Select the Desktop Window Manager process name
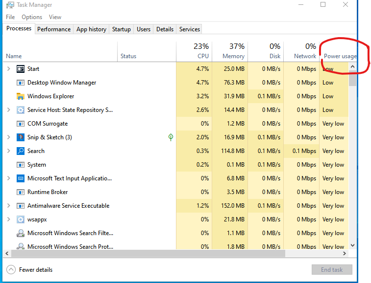The image size is (371, 283). click(62, 83)
